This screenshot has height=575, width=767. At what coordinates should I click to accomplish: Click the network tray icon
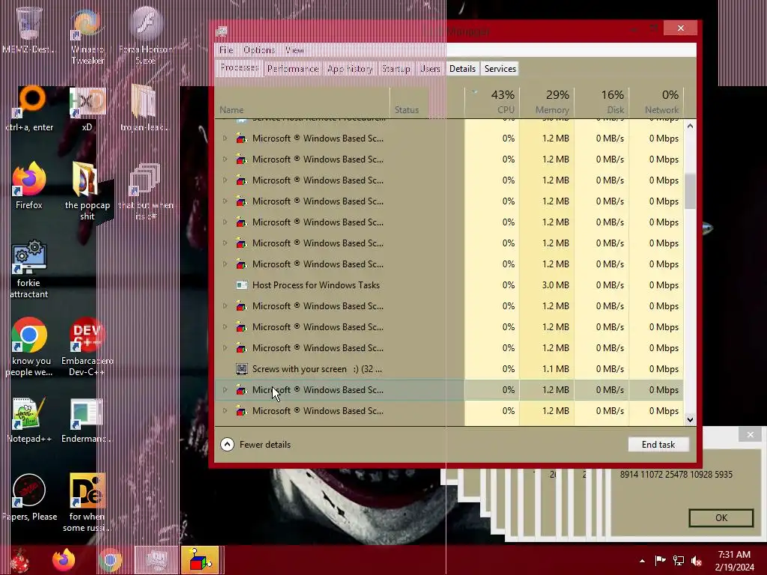click(679, 561)
